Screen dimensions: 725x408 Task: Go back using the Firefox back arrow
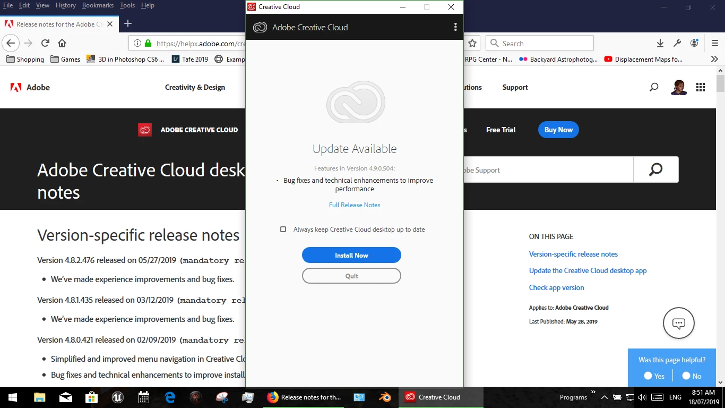(x=11, y=44)
